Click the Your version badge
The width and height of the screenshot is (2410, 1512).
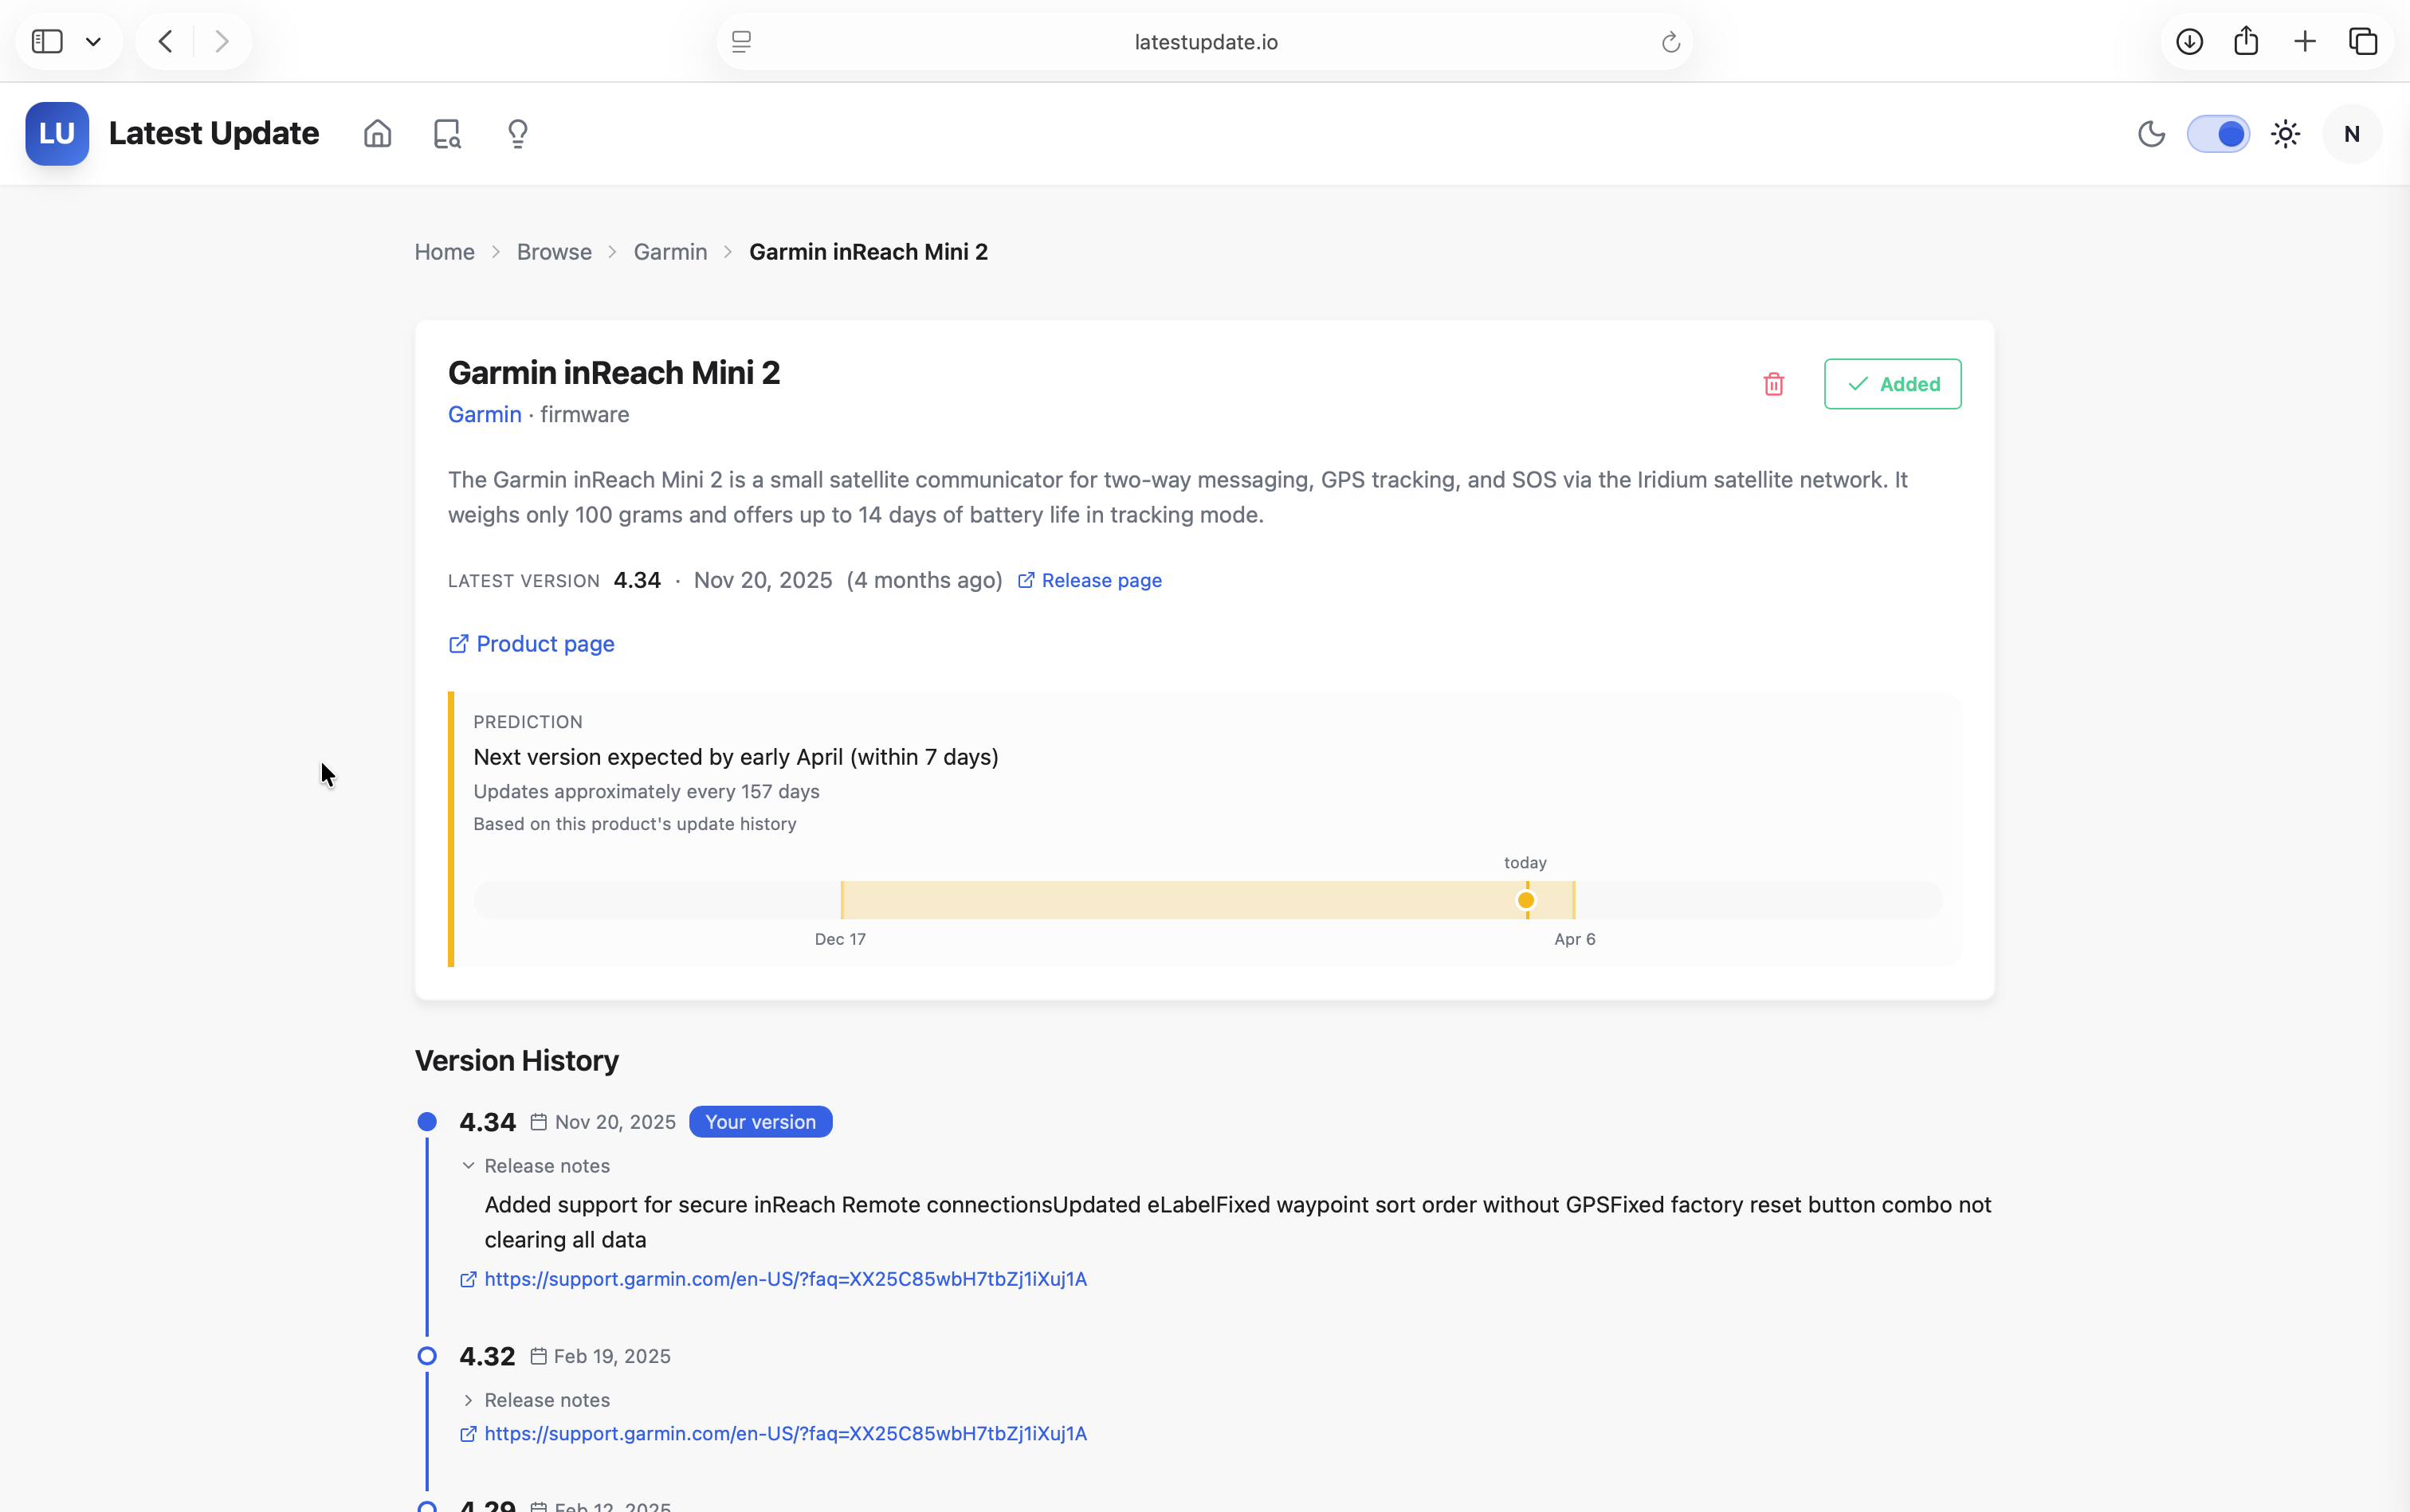760,1122
